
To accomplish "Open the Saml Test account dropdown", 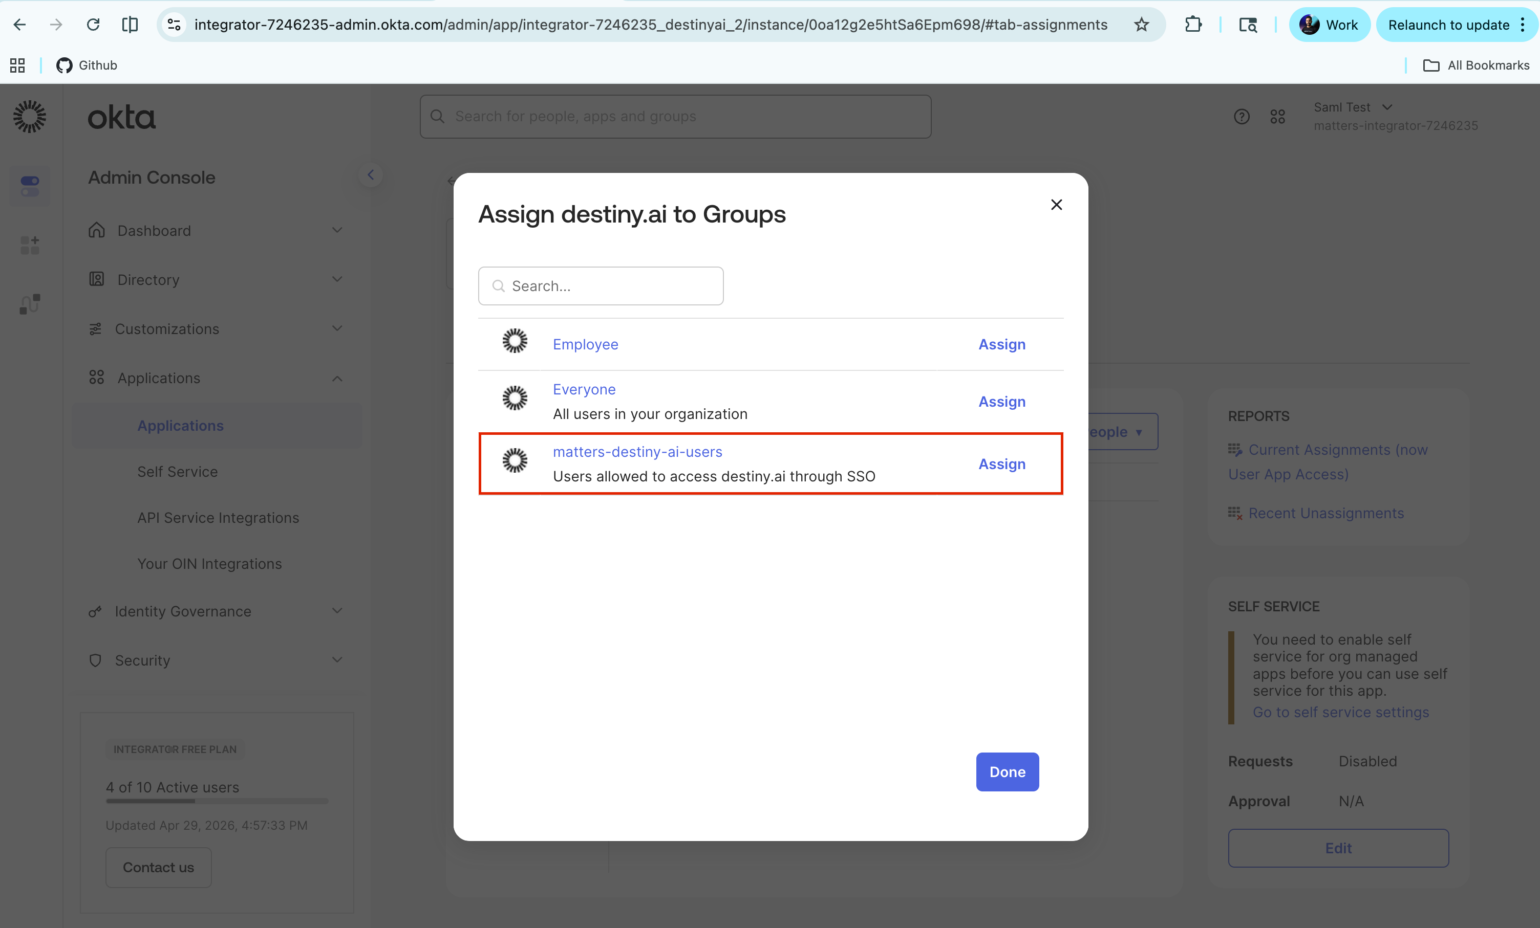I will tap(1395, 116).
